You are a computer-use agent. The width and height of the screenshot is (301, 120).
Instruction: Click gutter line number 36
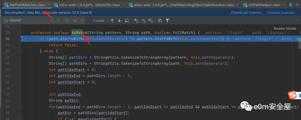(7, 39)
